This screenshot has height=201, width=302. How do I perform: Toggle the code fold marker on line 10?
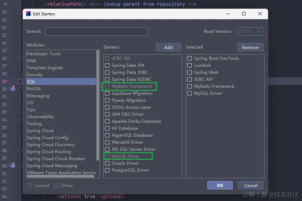click(x=20, y=12)
